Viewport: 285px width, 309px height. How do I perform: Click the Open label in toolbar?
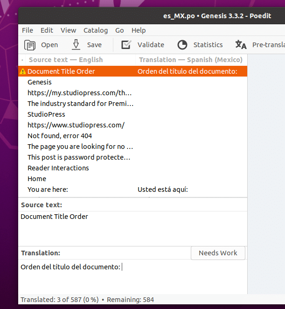49,45
